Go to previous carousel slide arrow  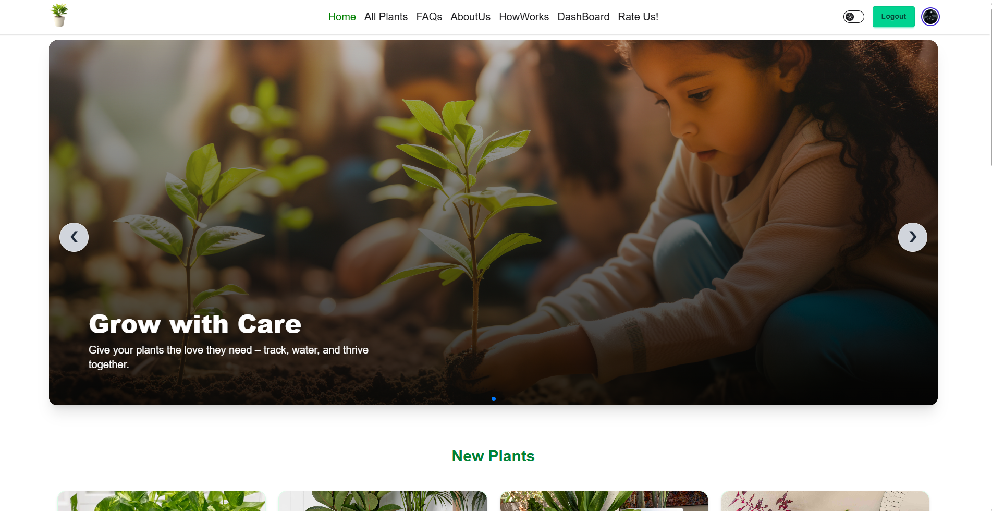click(x=74, y=237)
